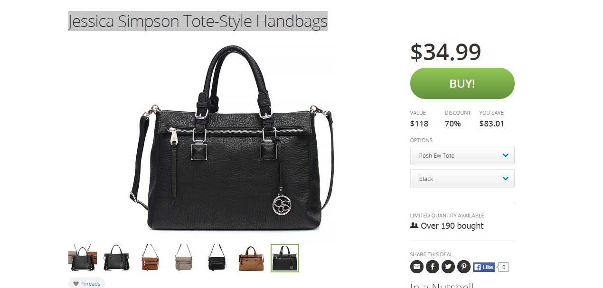Click the Facebook like count box
The width and height of the screenshot is (603, 288).
coord(503,267)
